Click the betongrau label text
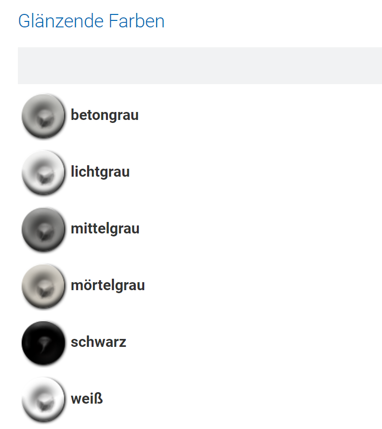 pos(104,115)
